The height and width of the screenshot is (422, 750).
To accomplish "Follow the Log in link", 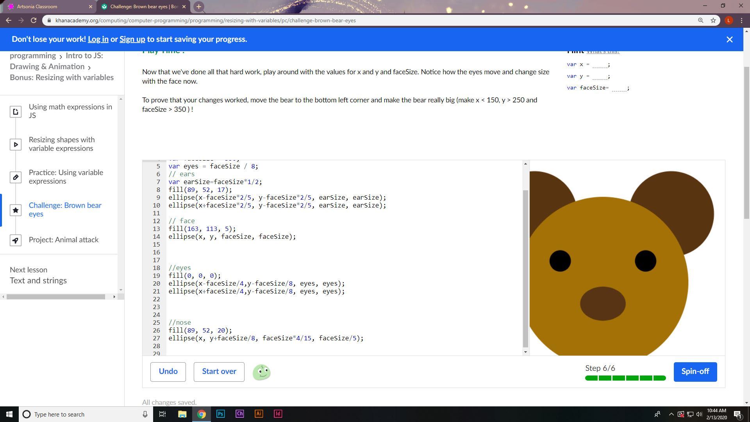I will [x=98, y=39].
